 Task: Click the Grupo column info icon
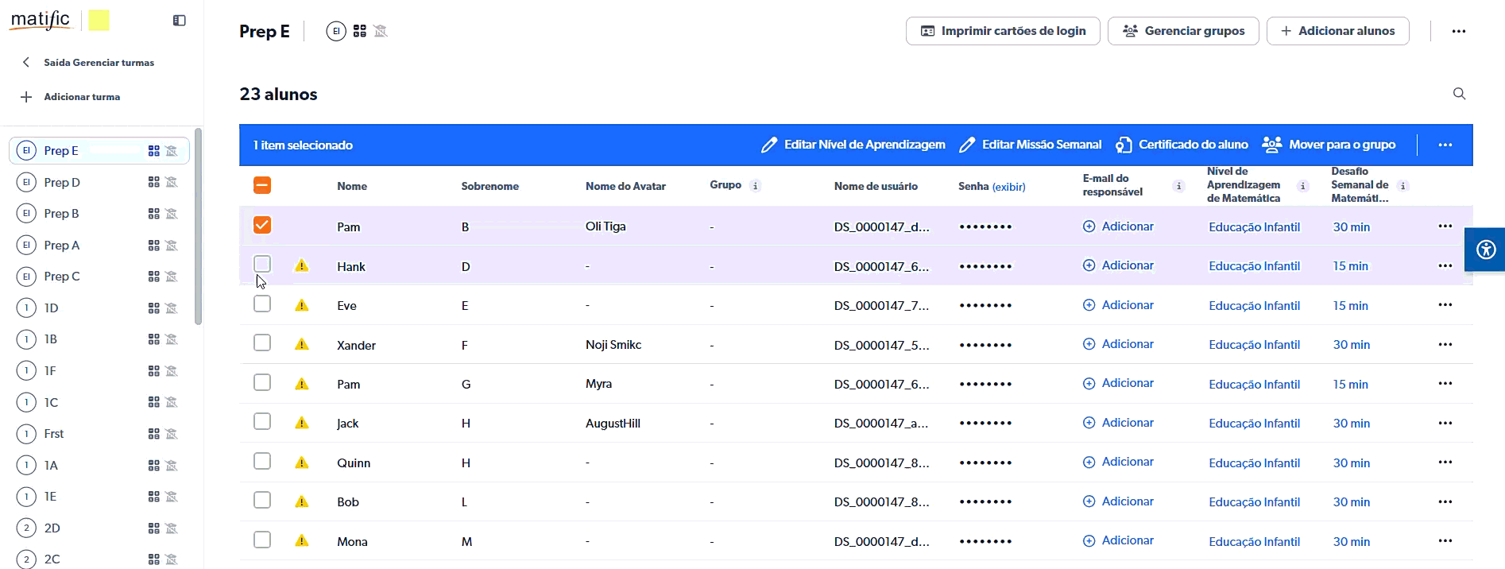click(756, 186)
